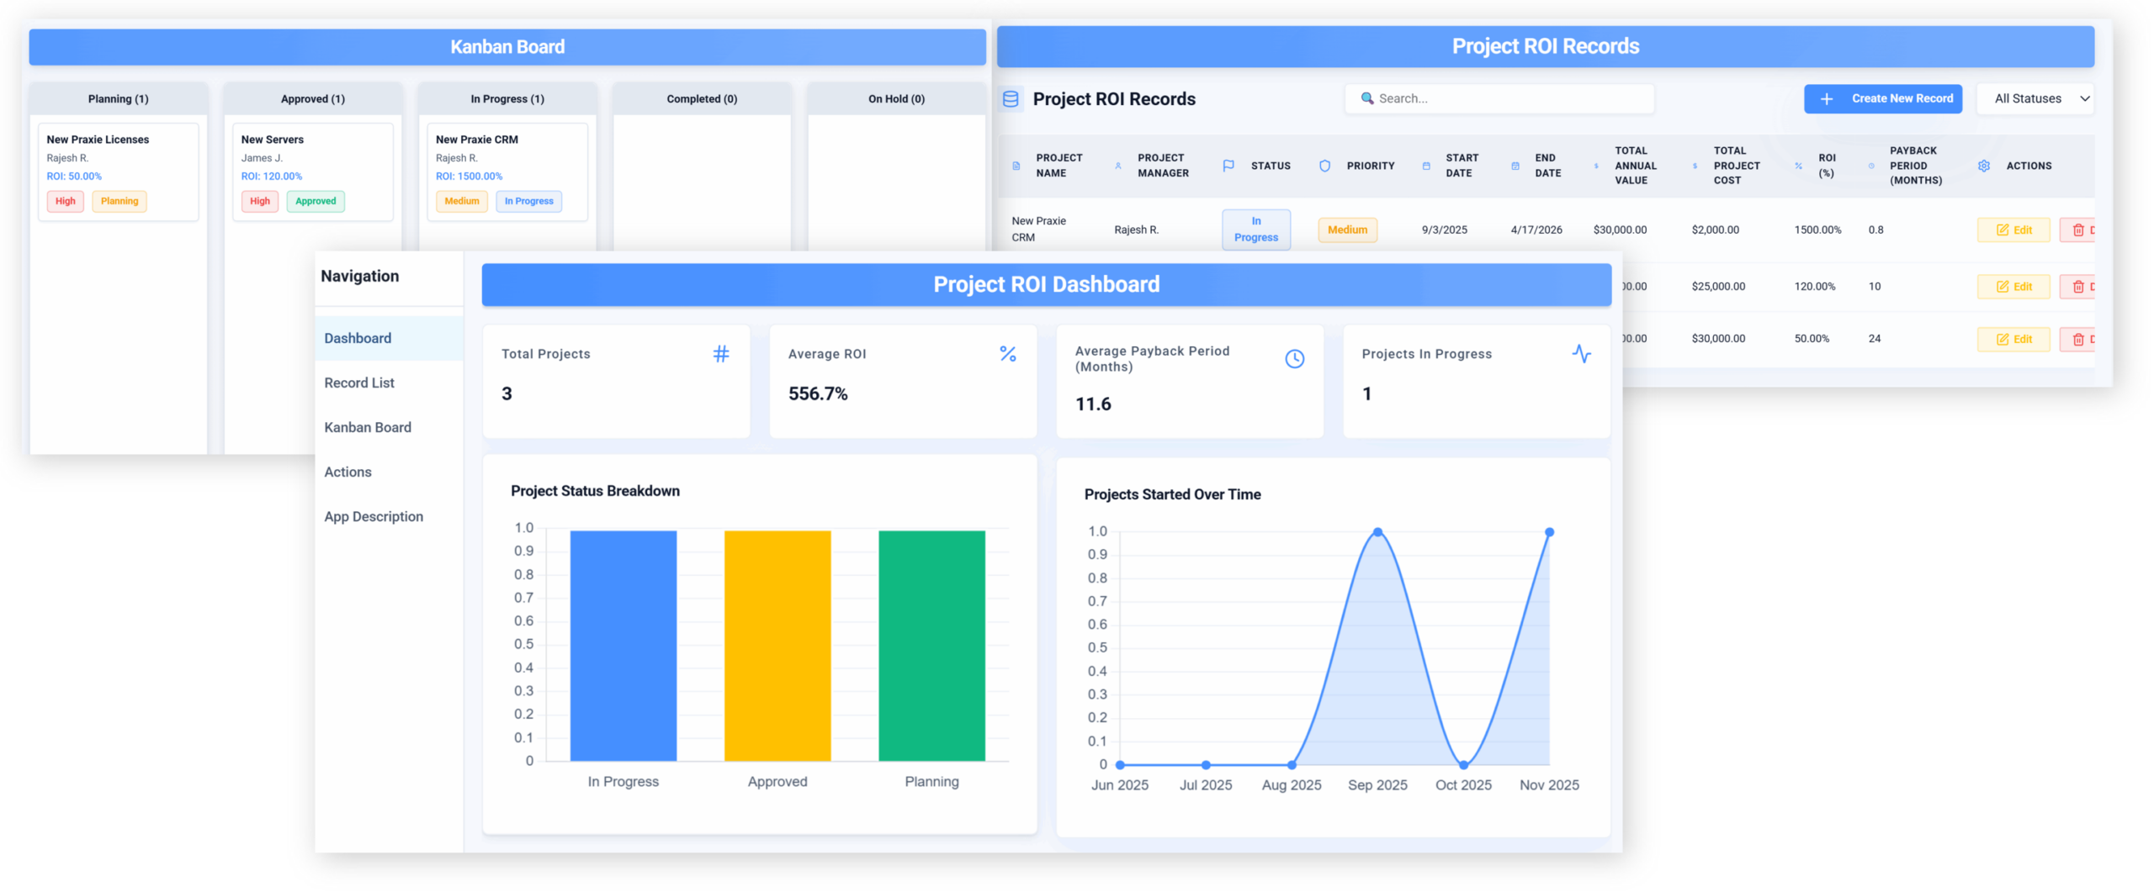Click the High tag on New Praxie Licenses card
The width and height of the screenshot is (2154, 892).
(66, 202)
